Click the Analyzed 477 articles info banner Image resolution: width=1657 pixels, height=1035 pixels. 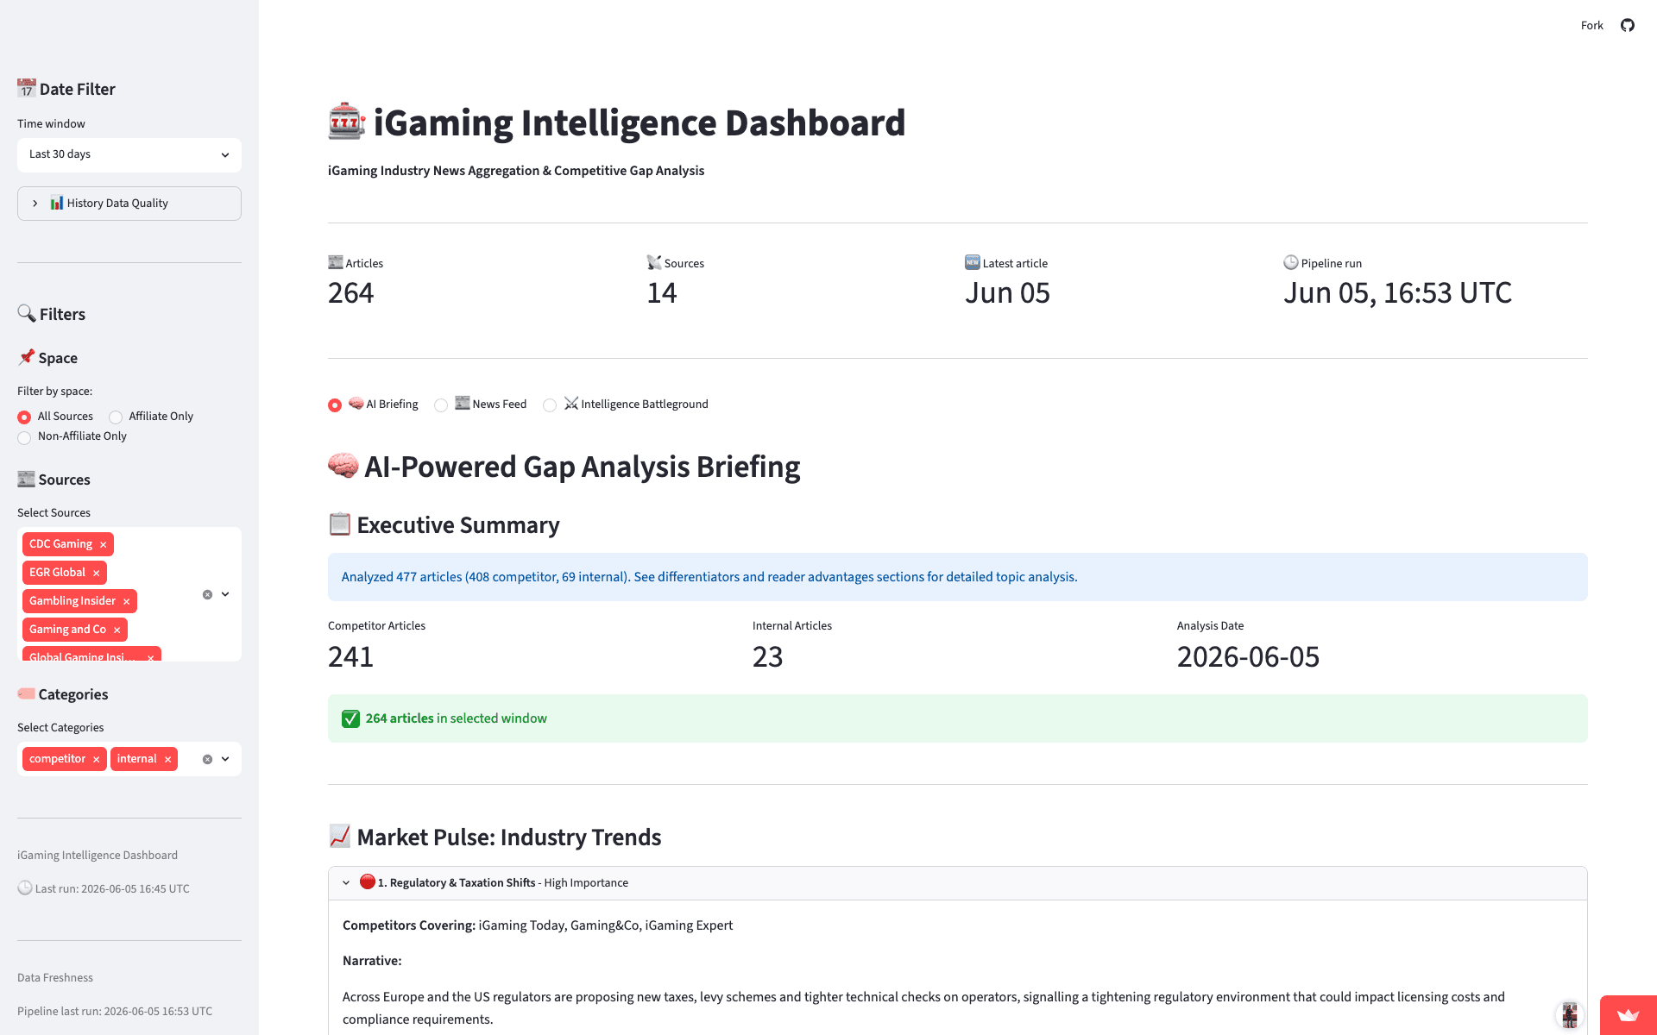tap(957, 577)
